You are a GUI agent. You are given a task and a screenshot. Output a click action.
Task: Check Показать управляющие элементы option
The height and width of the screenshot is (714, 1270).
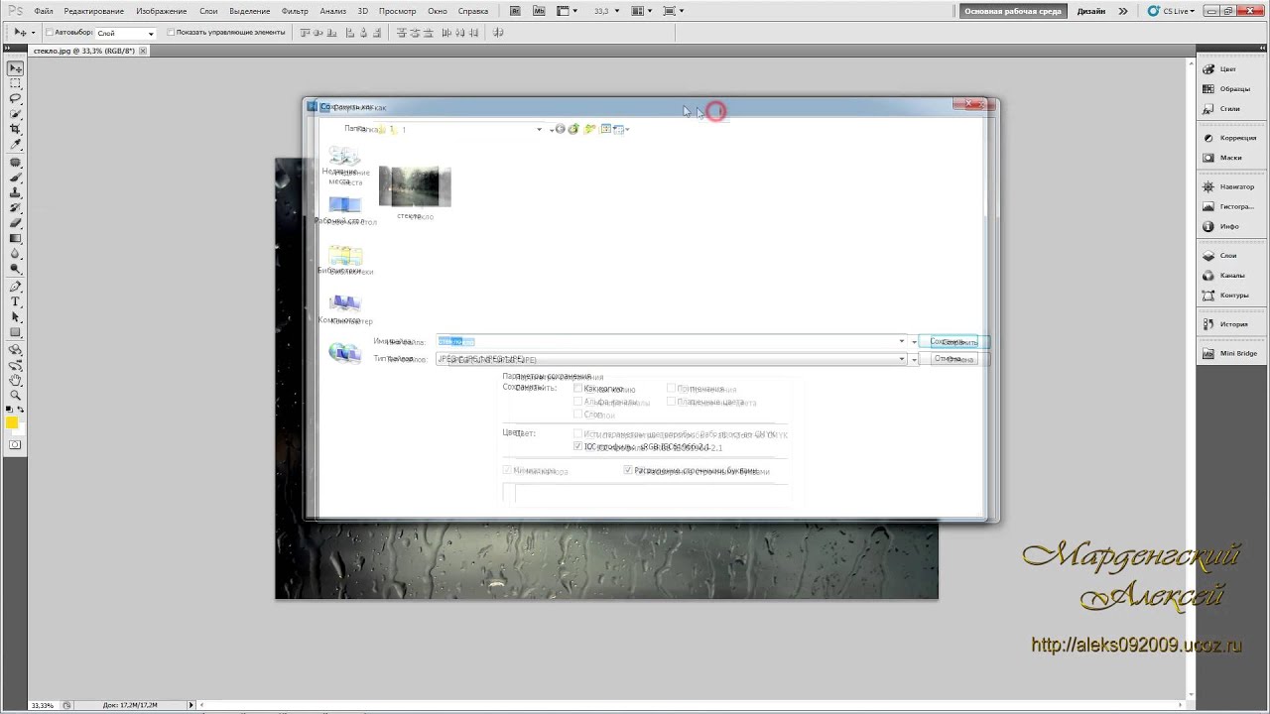(x=171, y=33)
